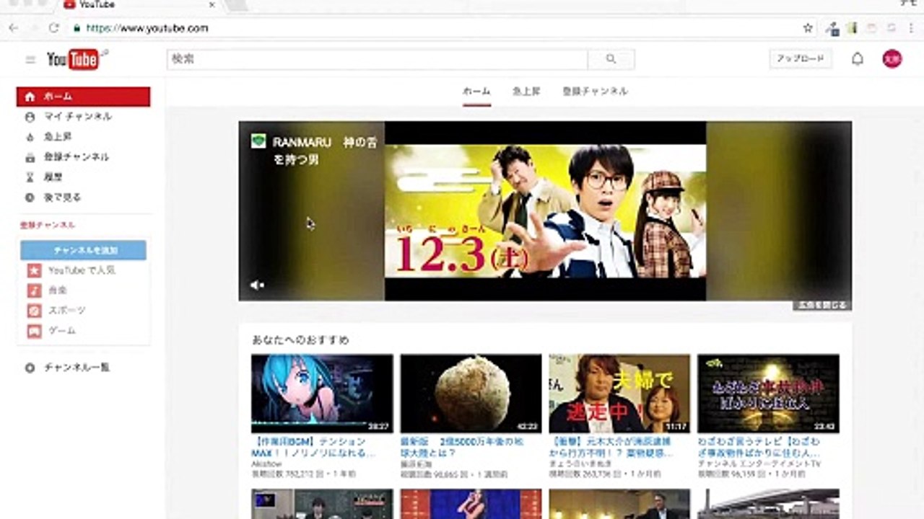The height and width of the screenshot is (519, 924).
Task: Click the secure padlock in address bar
Action: [77, 29]
